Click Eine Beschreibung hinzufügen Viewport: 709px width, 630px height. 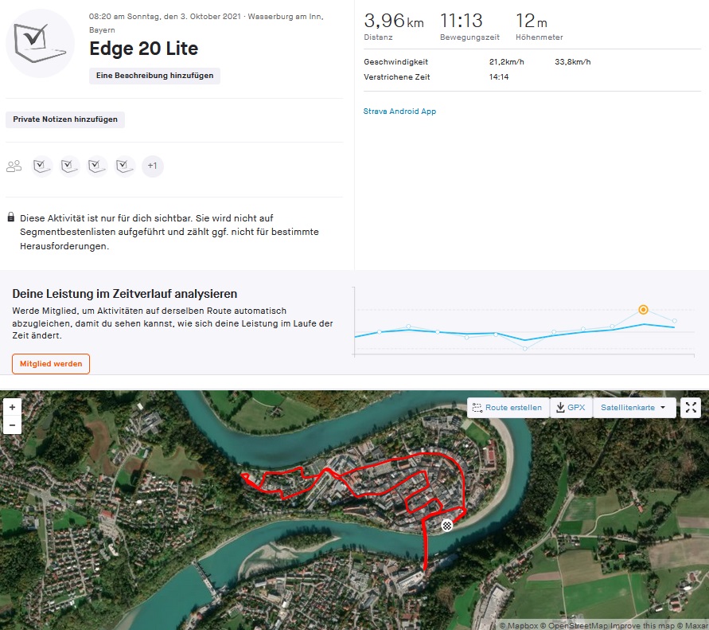[x=154, y=76]
